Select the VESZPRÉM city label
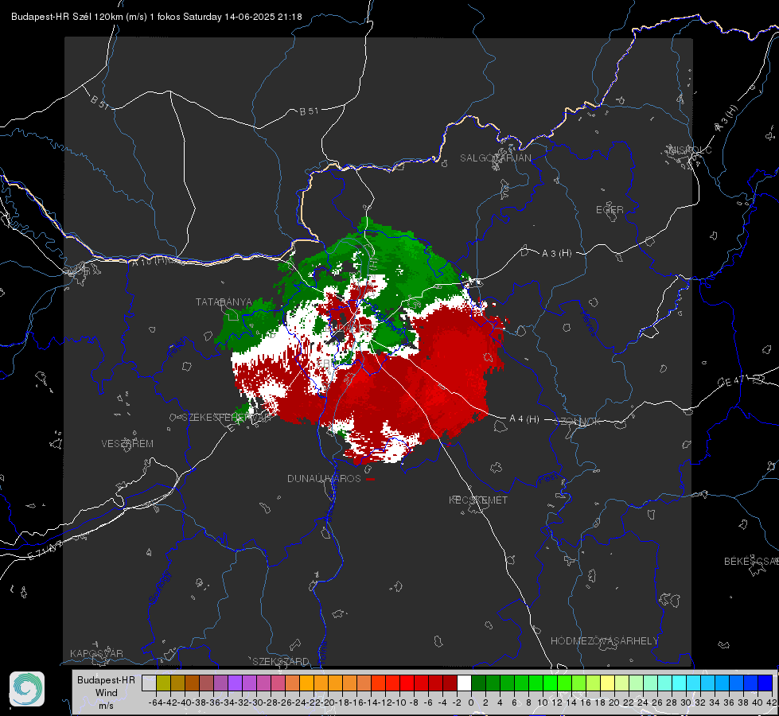Image resolution: width=779 pixels, height=716 pixels. coord(127,443)
